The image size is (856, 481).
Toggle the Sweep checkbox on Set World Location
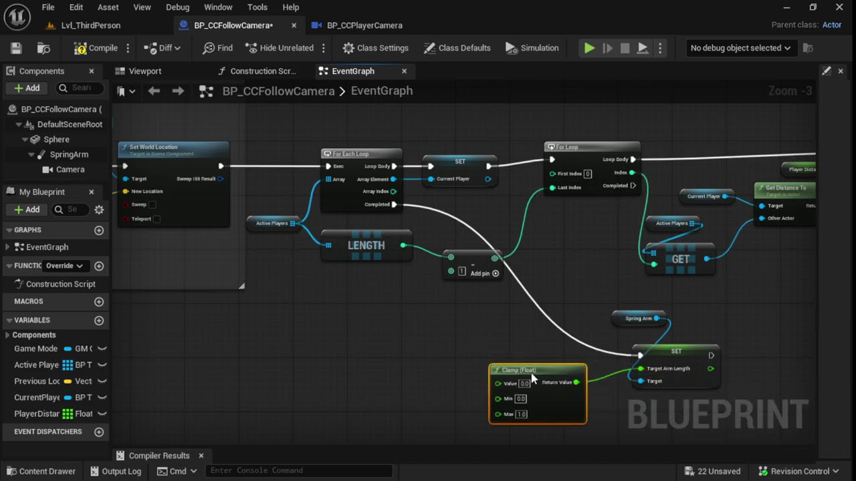point(152,204)
